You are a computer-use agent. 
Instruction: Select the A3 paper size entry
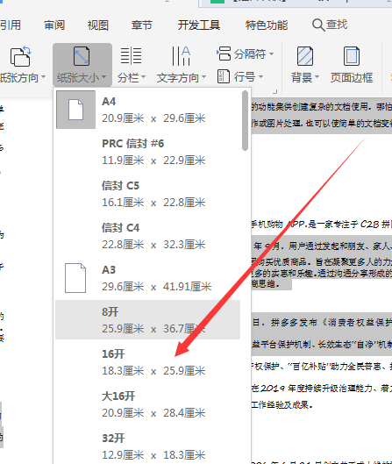tap(148, 278)
